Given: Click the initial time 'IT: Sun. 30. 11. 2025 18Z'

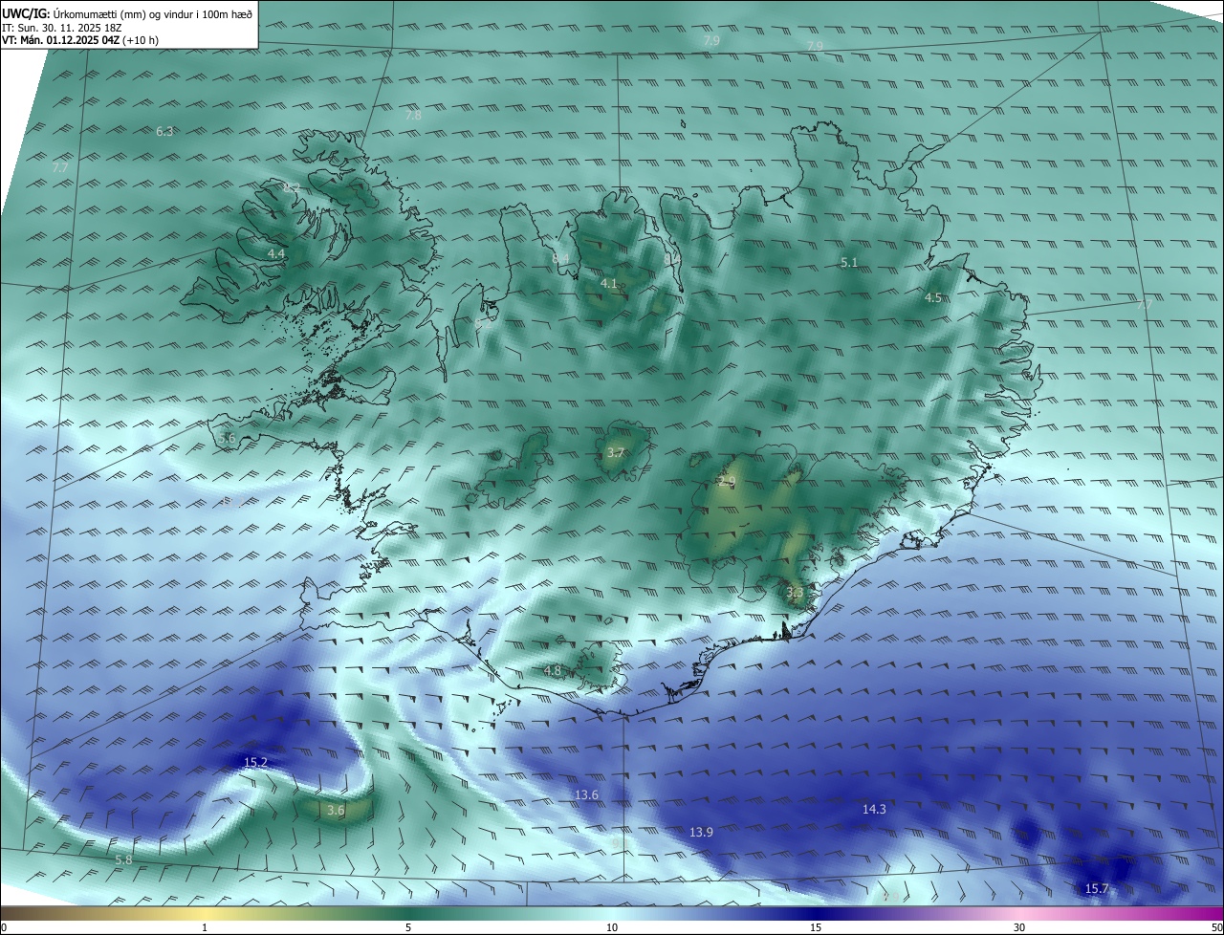Looking at the screenshot, I should click(x=61, y=28).
